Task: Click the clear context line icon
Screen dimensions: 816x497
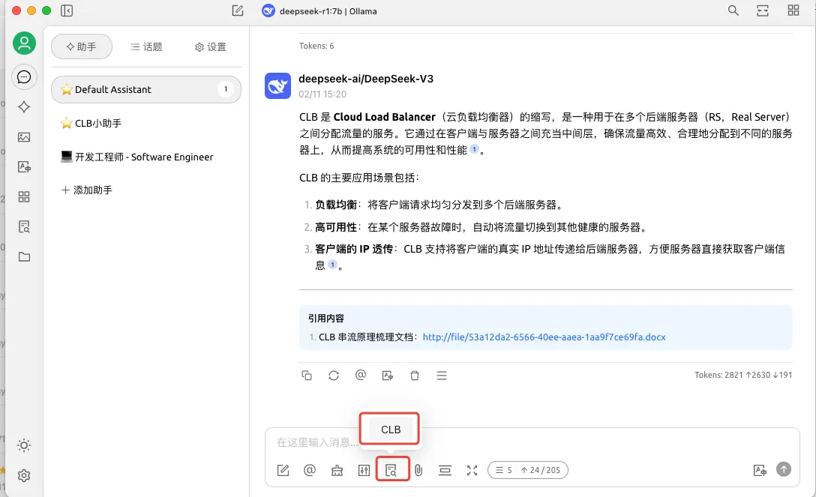Action: click(445, 471)
